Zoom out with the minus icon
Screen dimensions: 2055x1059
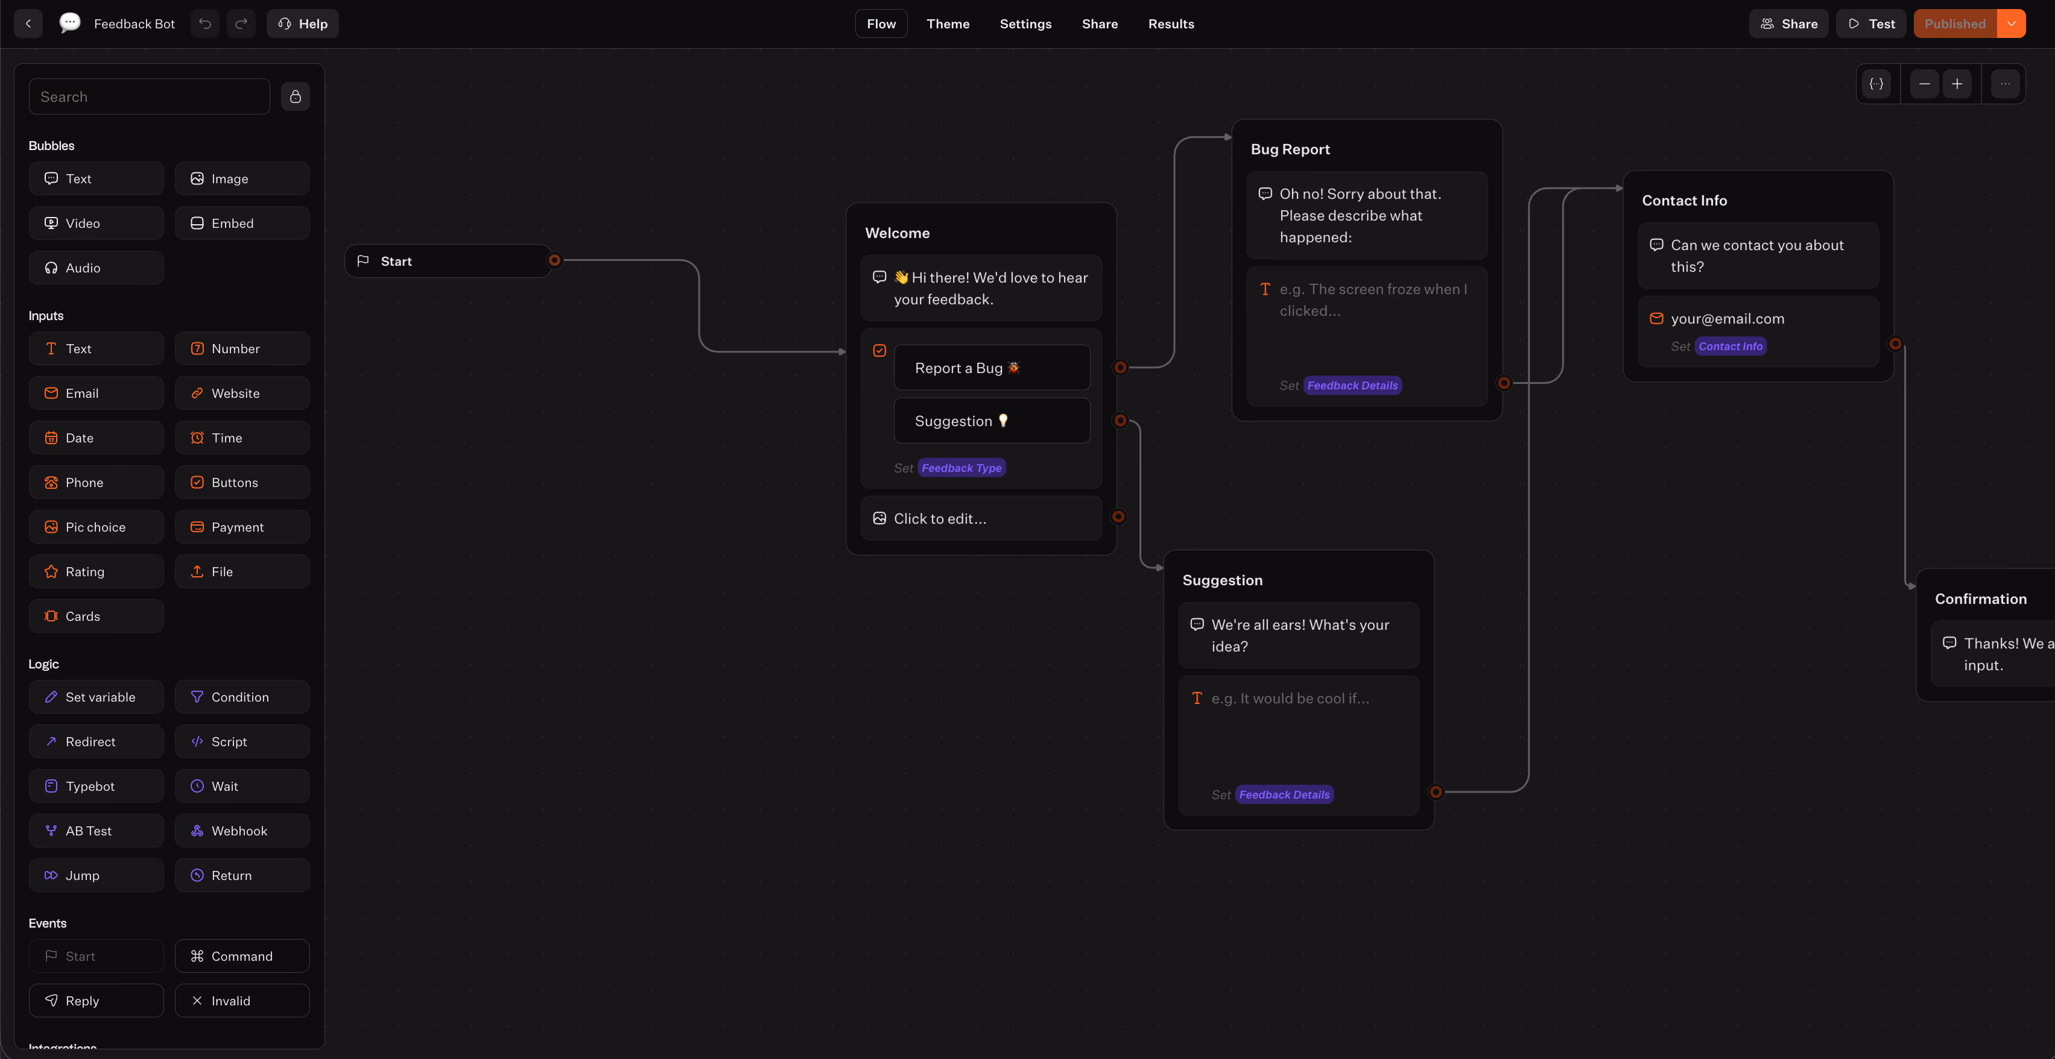(1924, 84)
